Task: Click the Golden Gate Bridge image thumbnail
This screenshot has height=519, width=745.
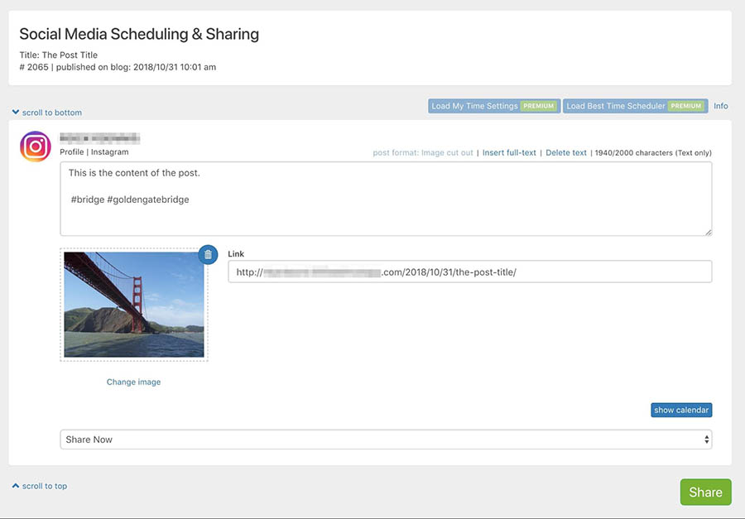Action: (x=133, y=305)
